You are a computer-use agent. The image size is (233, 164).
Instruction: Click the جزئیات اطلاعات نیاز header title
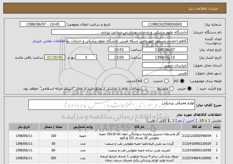point(203,8)
